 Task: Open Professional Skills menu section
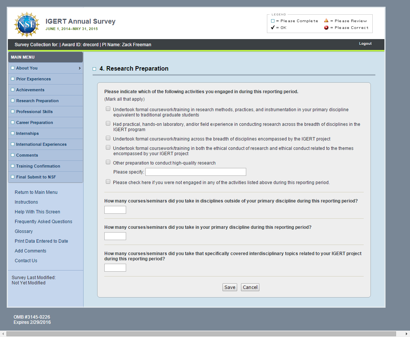tap(34, 112)
